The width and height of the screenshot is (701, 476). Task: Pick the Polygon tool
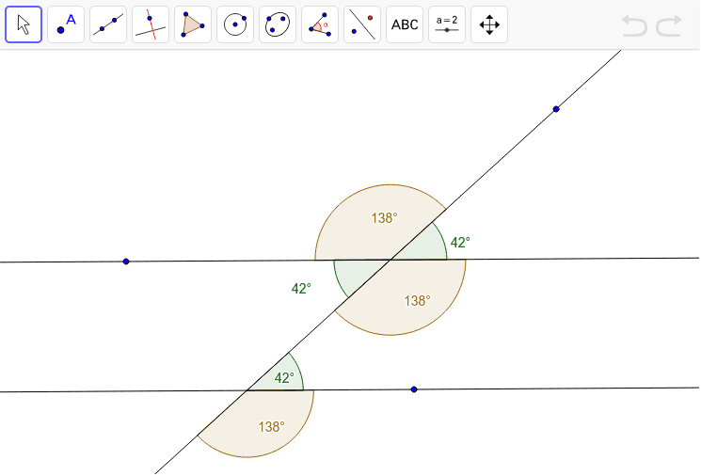[x=193, y=24]
